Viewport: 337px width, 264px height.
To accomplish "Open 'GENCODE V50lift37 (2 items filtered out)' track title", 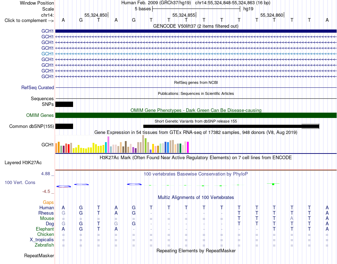I will click(196, 26).
